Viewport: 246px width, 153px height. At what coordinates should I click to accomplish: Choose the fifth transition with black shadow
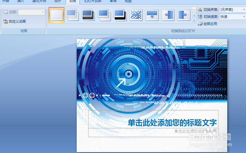pyautogui.click(x=120, y=15)
